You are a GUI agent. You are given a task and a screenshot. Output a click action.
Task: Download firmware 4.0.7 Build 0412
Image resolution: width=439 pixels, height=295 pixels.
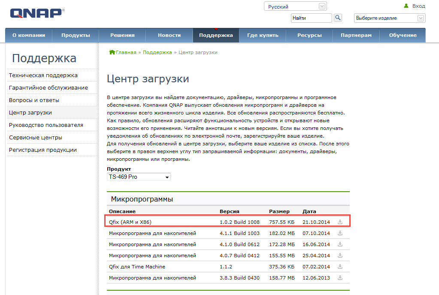(x=340, y=255)
